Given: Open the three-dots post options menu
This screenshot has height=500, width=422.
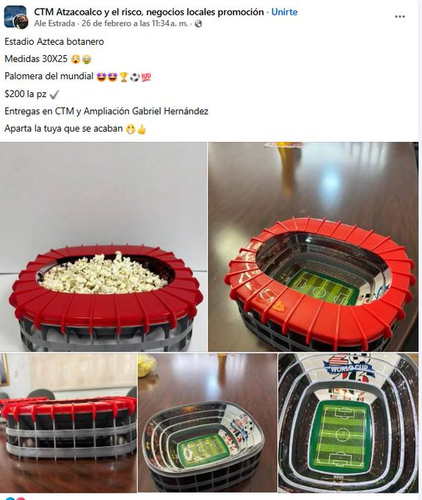Looking at the screenshot, I should coord(400,17).
